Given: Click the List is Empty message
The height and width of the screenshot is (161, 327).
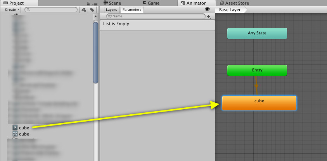Looking at the screenshot, I should point(116,24).
